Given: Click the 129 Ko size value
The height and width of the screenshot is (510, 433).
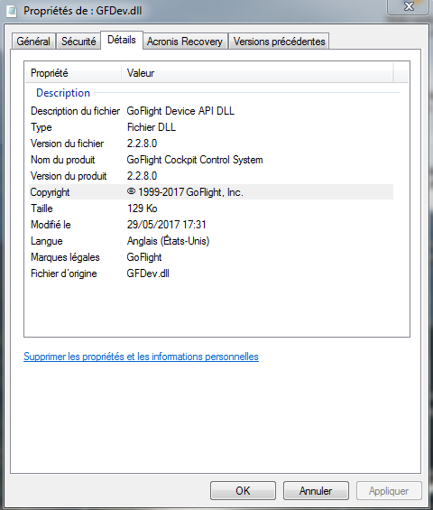Looking at the screenshot, I should click(x=142, y=209).
